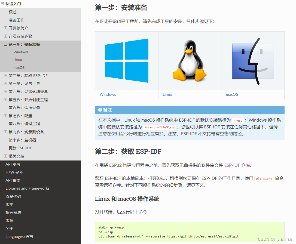
Task: Follow the Linux link under the penguin
Action: [x=167, y=94]
